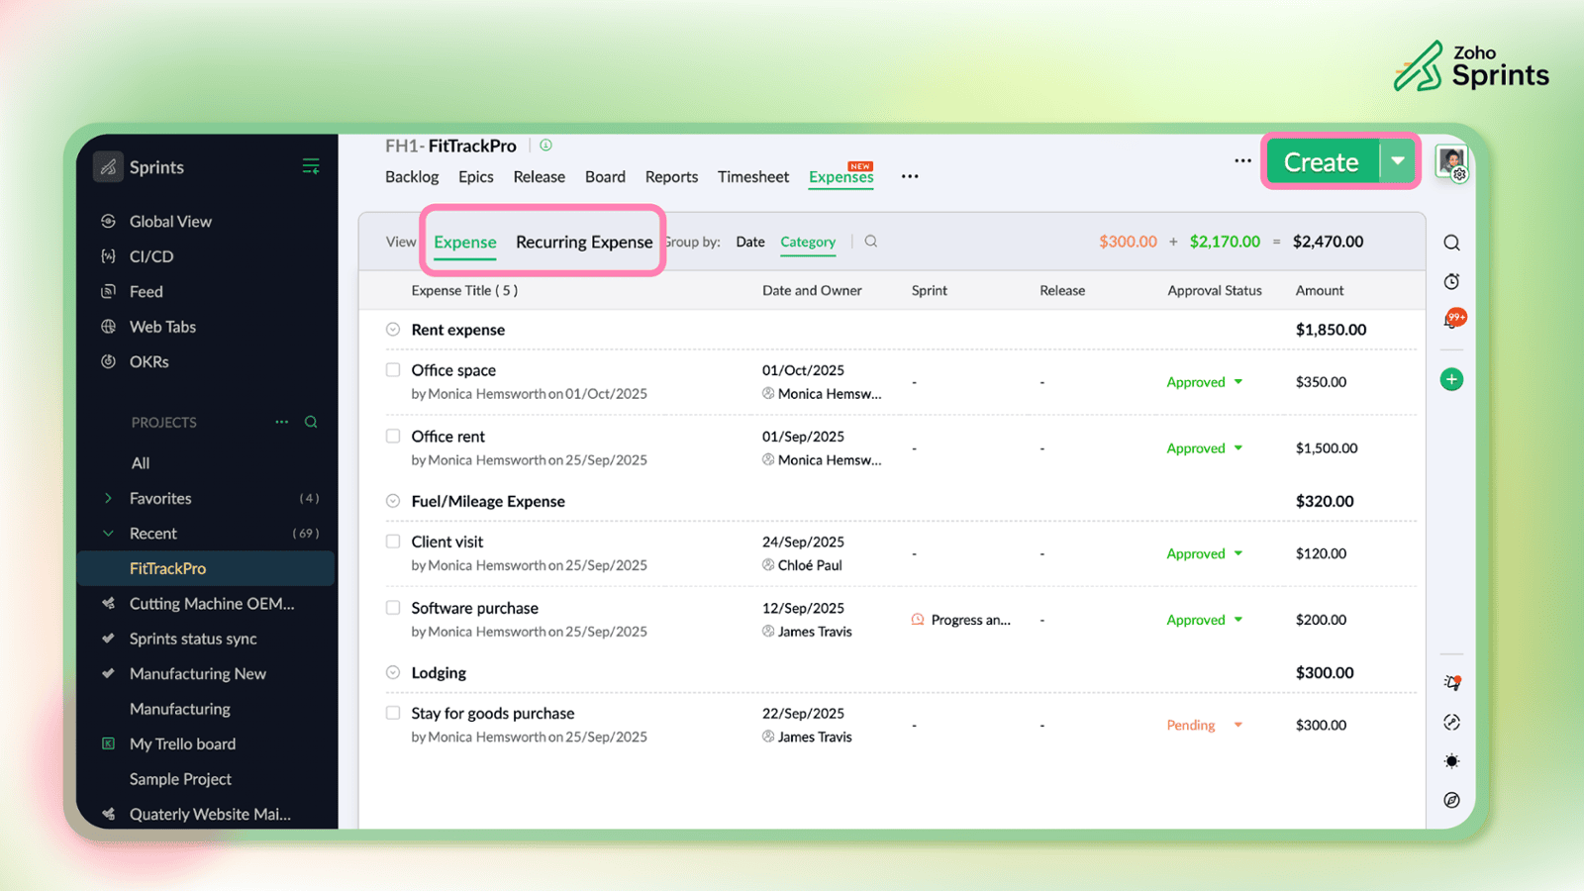Search projects using the magnifier icon

click(311, 423)
